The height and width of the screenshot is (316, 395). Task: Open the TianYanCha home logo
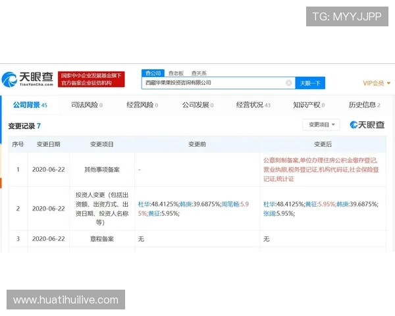coord(28,79)
